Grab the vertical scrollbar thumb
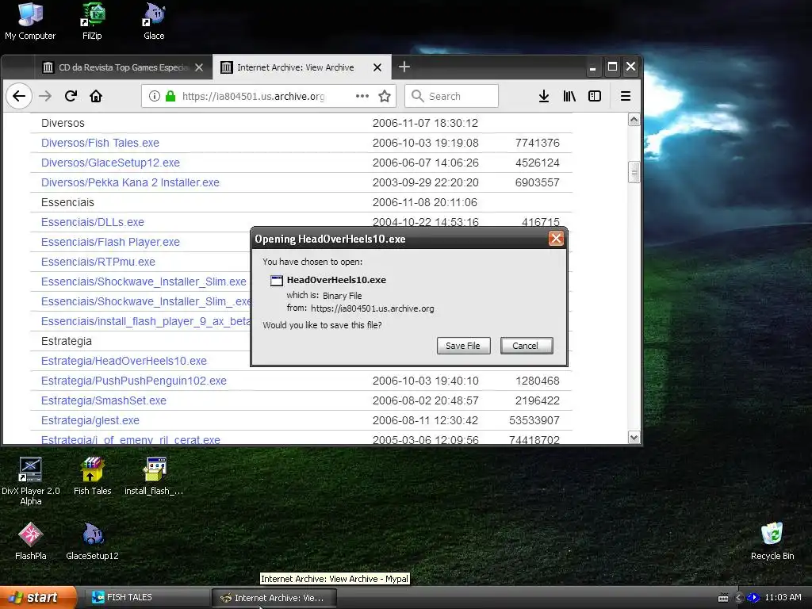Viewport: 812px width, 609px height. point(634,172)
